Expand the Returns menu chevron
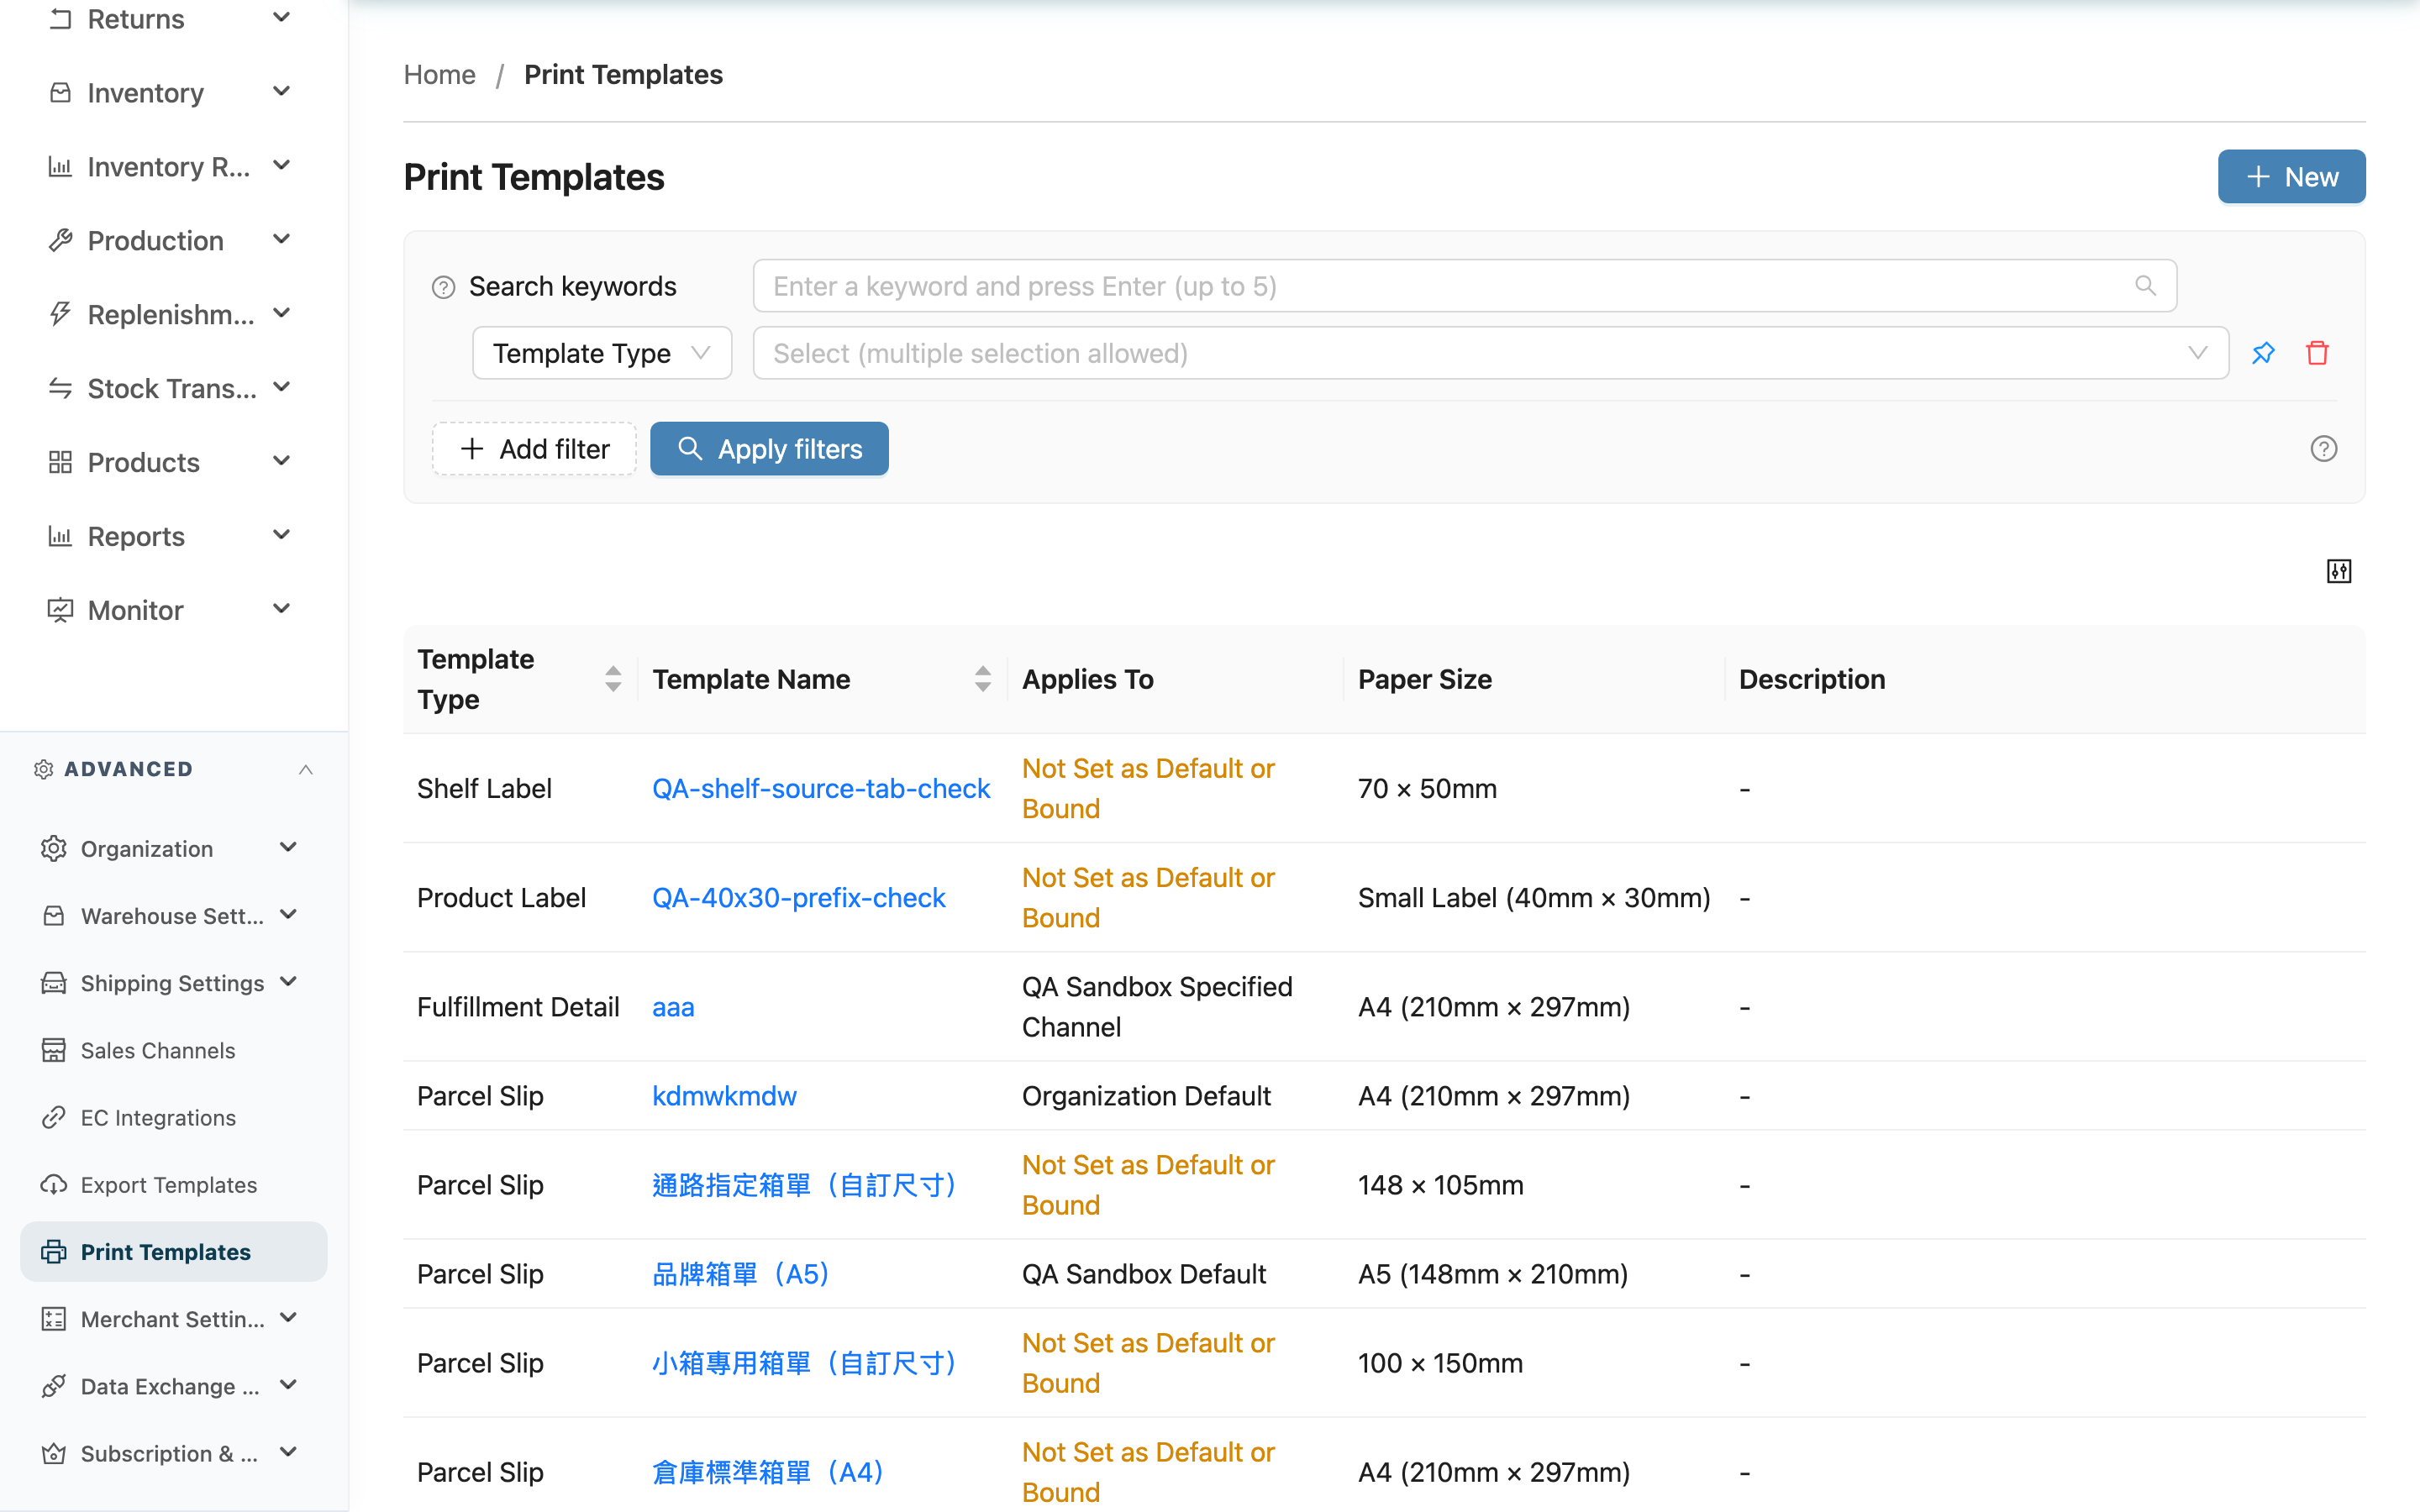The image size is (2420, 1512). [x=282, y=18]
